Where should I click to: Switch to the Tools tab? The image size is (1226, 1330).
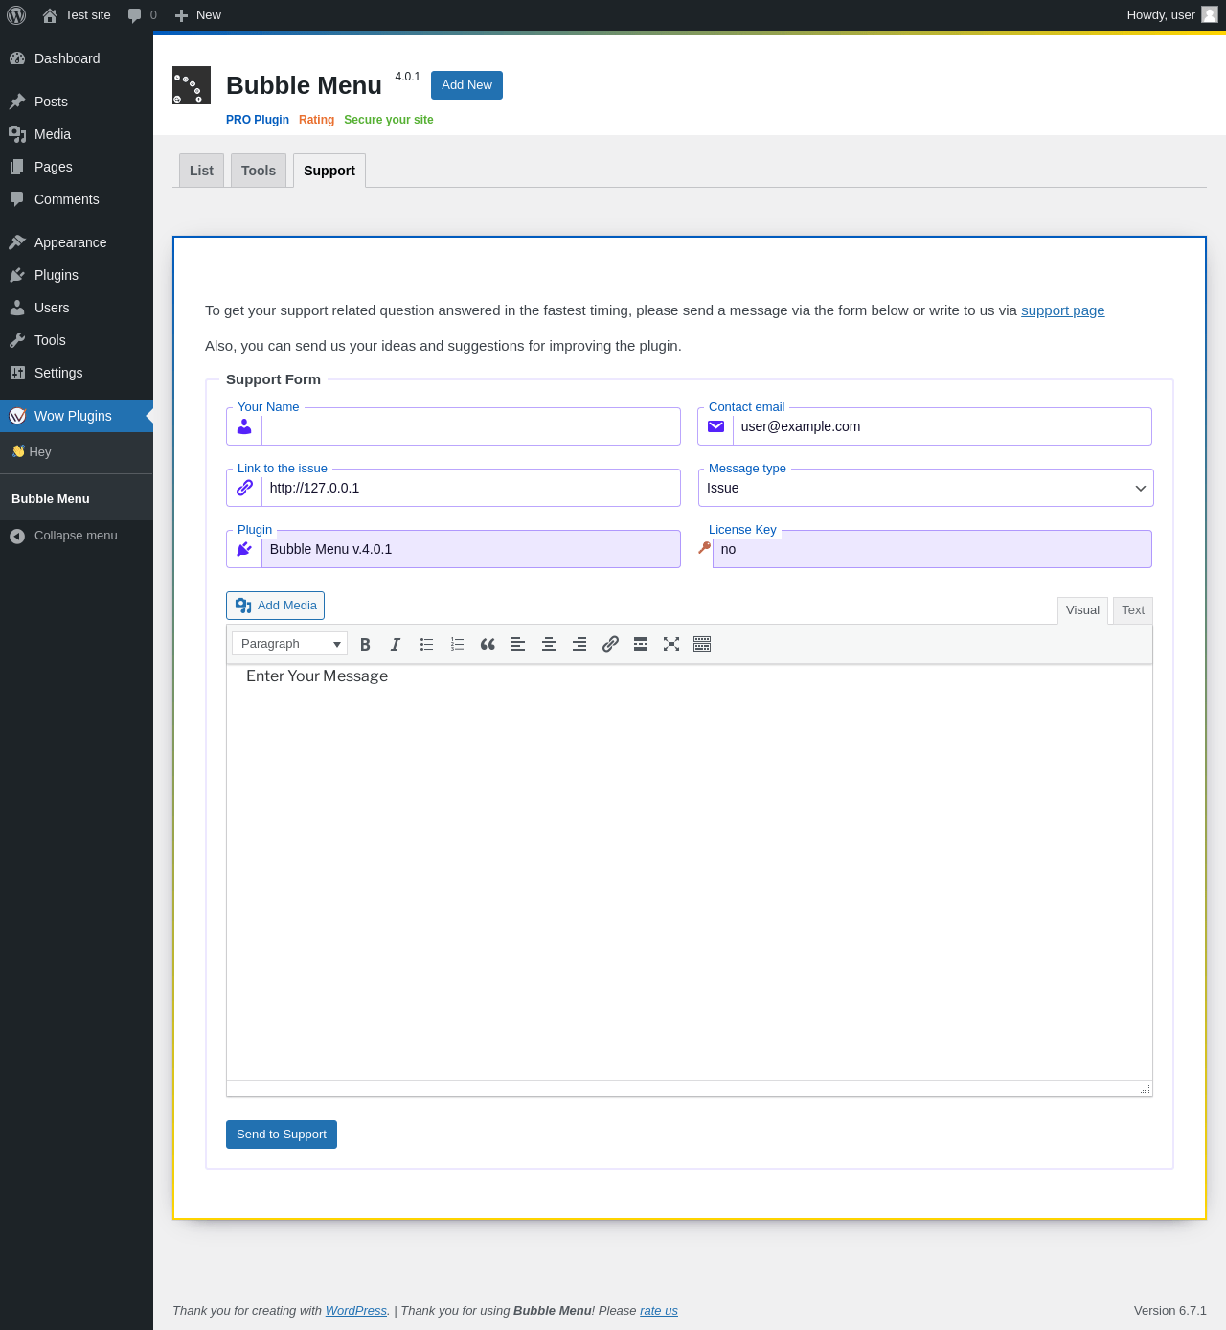pyautogui.click(x=259, y=171)
